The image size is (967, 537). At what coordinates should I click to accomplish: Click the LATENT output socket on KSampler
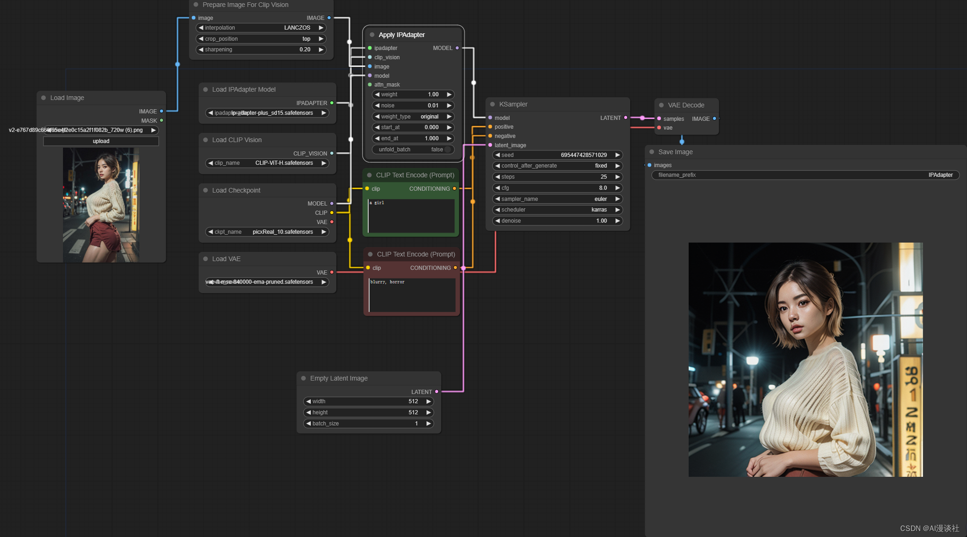(626, 118)
